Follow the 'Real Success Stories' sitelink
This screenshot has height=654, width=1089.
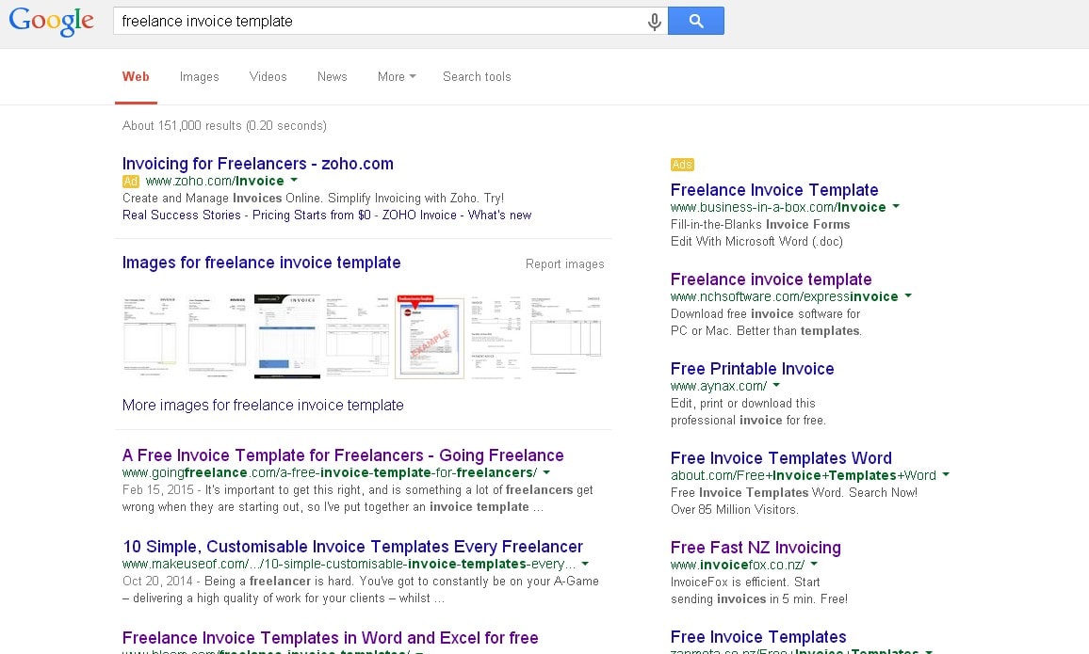click(181, 215)
